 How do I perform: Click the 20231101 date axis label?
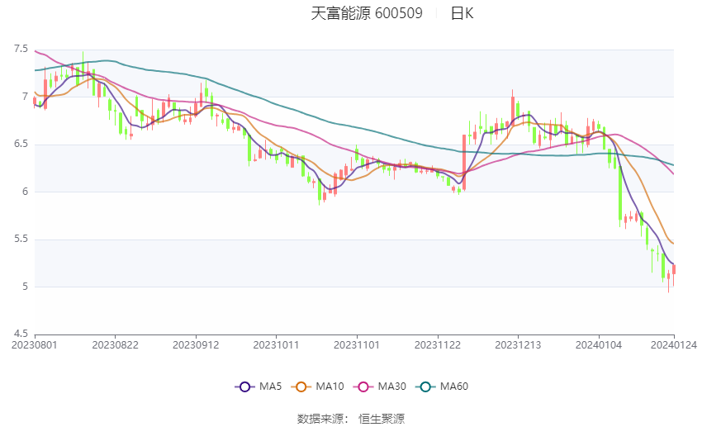(357, 345)
